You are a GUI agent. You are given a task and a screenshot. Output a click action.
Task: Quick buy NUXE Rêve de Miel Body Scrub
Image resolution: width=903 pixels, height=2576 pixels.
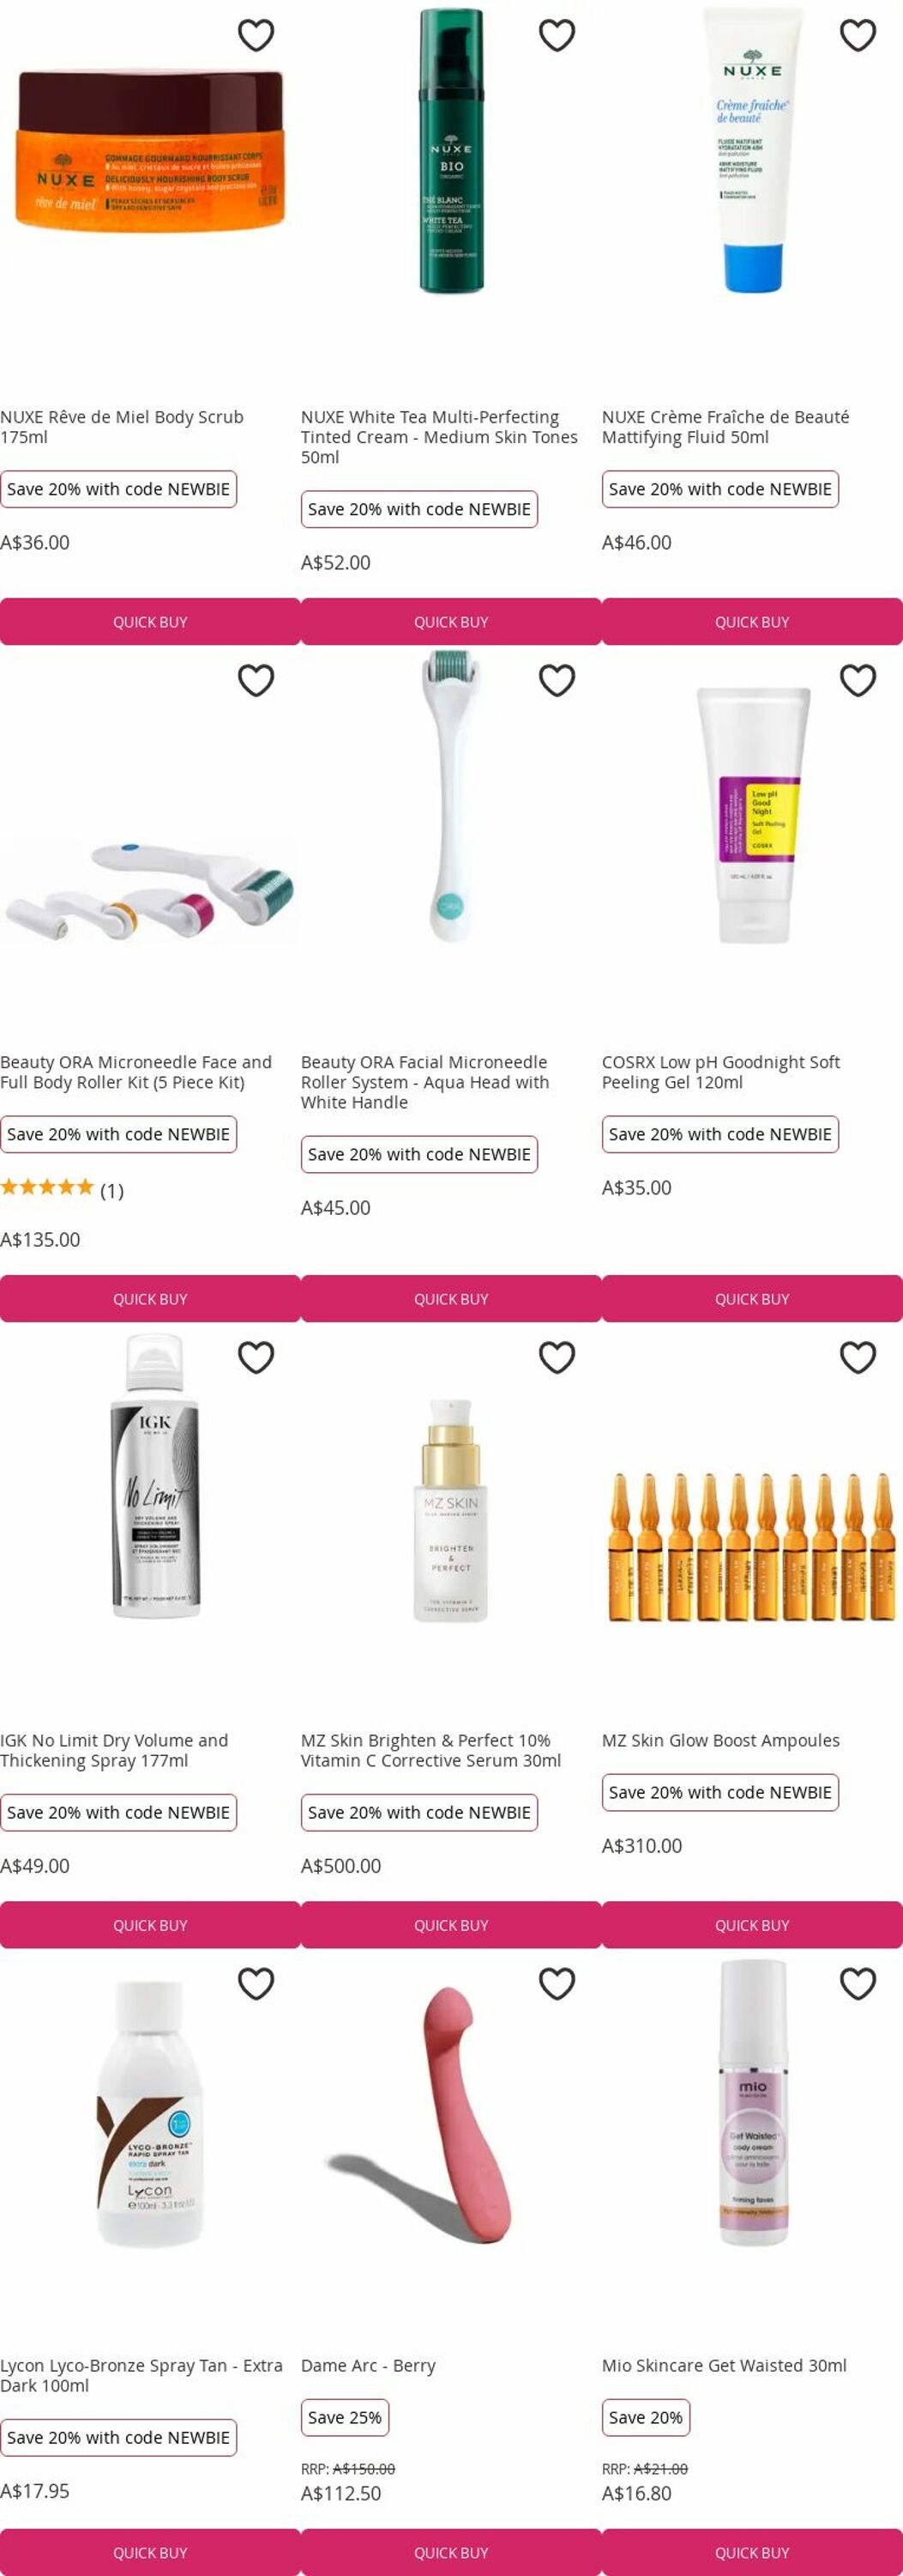[x=150, y=621]
